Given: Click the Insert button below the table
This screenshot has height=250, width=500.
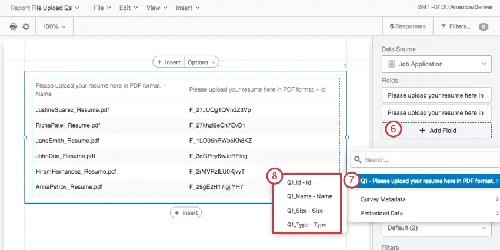Looking at the screenshot, I should click(x=185, y=212).
